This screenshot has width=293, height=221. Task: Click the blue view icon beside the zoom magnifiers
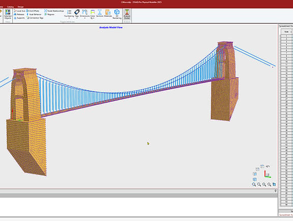click(x=274, y=184)
